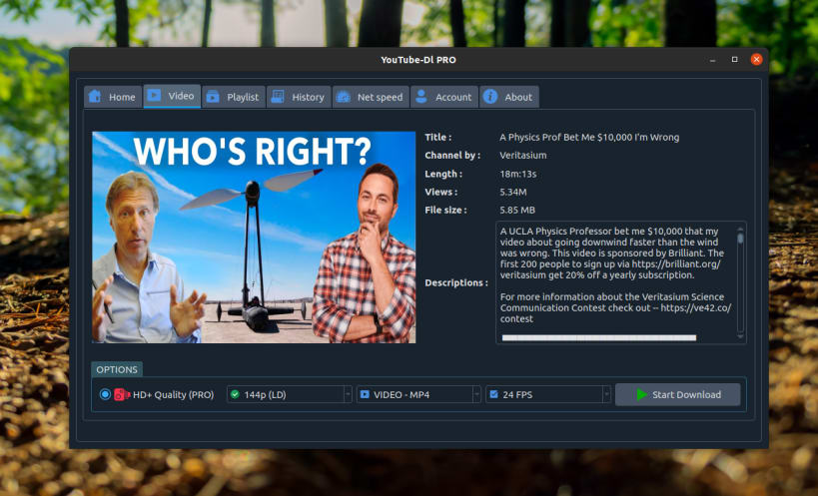The width and height of the screenshot is (818, 496).
Task: Click the History tab icon
Action: pos(278,97)
